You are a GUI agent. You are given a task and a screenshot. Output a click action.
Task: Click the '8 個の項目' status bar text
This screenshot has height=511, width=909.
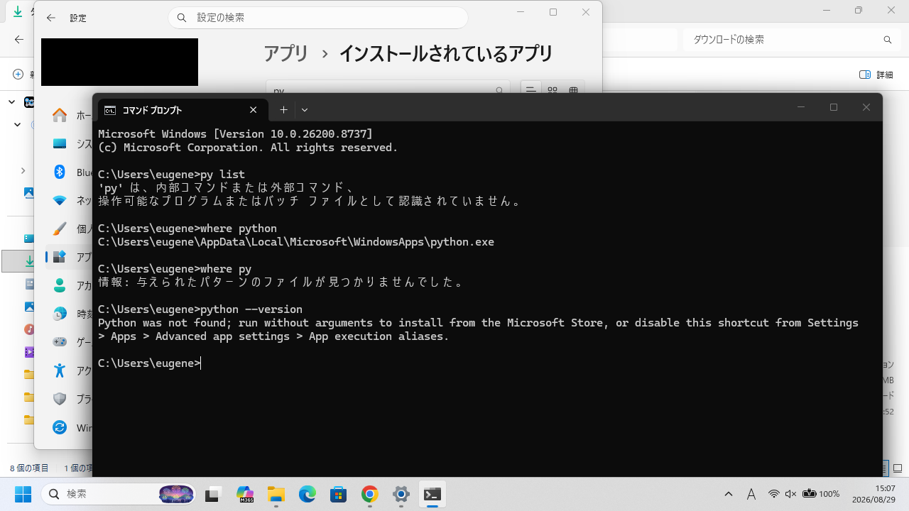(29, 468)
